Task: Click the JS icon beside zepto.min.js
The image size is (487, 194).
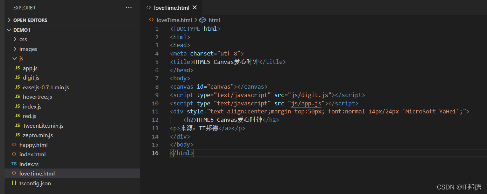Action: pyautogui.click(x=17, y=135)
